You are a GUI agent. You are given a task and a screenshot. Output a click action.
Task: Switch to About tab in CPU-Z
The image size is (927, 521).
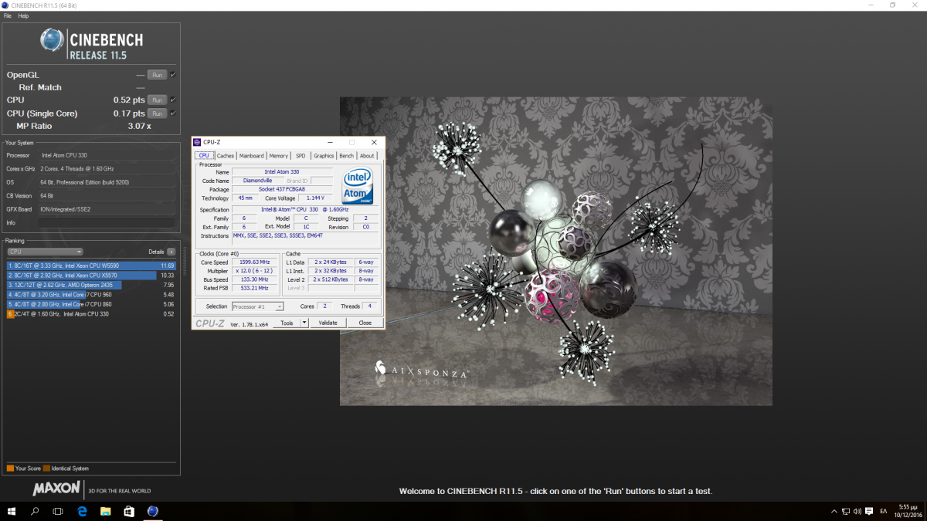click(367, 156)
